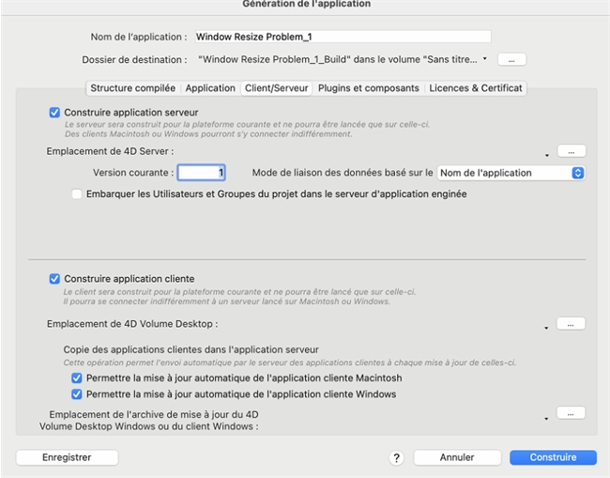Switch to the Structure compilée tab
Image resolution: width=610 pixels, height=478 pixels.
tap(132, 88)
